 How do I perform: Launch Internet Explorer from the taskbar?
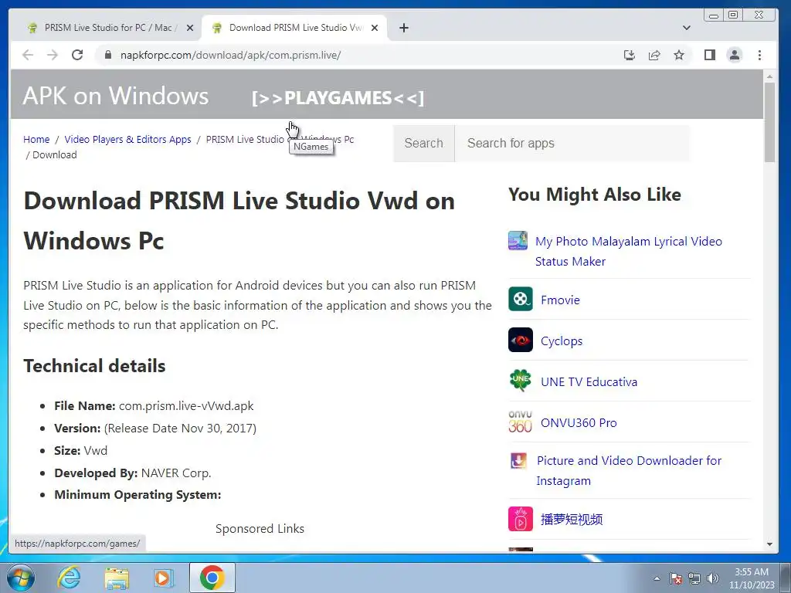tap(69, 578)
